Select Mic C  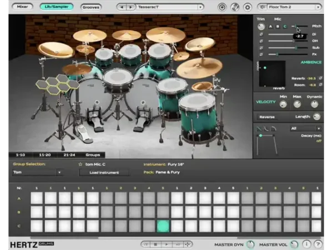285,27
